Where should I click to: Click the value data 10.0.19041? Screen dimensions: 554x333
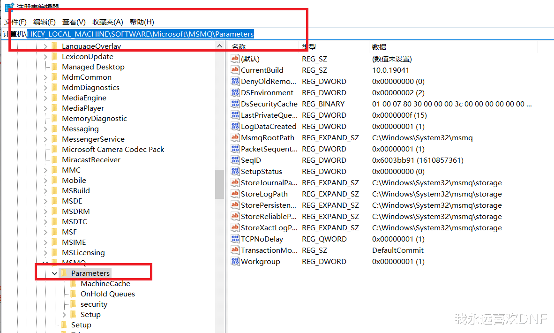[391, 70]
